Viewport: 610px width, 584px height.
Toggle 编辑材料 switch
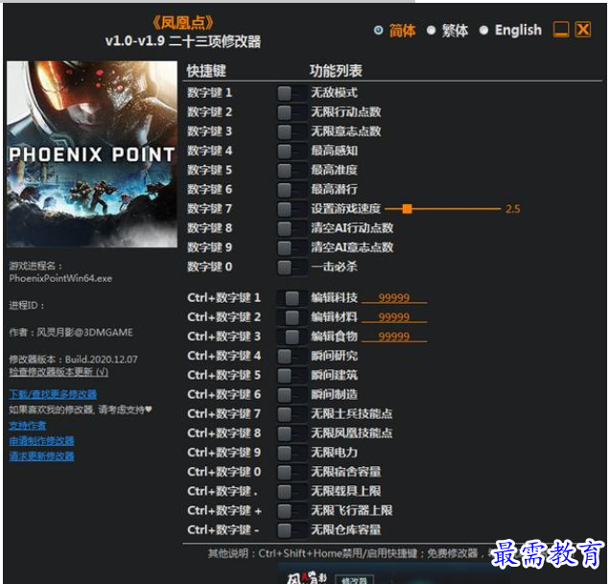coord(292,317)
